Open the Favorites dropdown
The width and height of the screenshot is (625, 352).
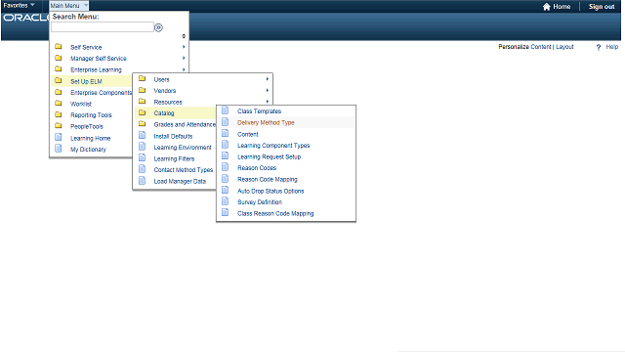click(20, 5)
